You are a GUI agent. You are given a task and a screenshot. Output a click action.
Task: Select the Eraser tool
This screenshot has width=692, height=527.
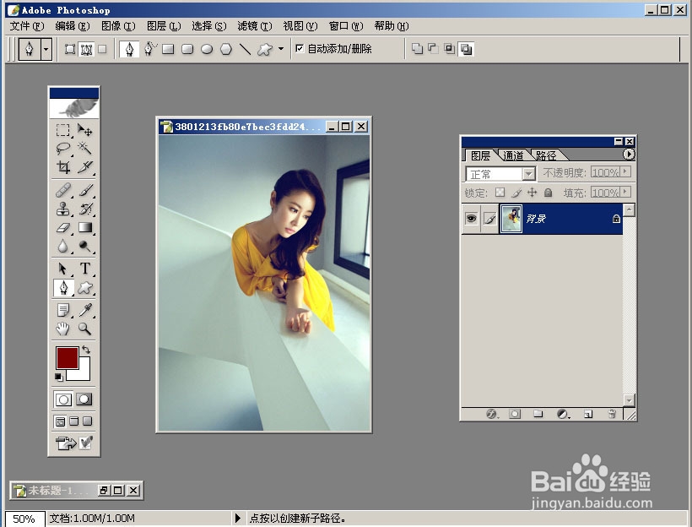63,227
